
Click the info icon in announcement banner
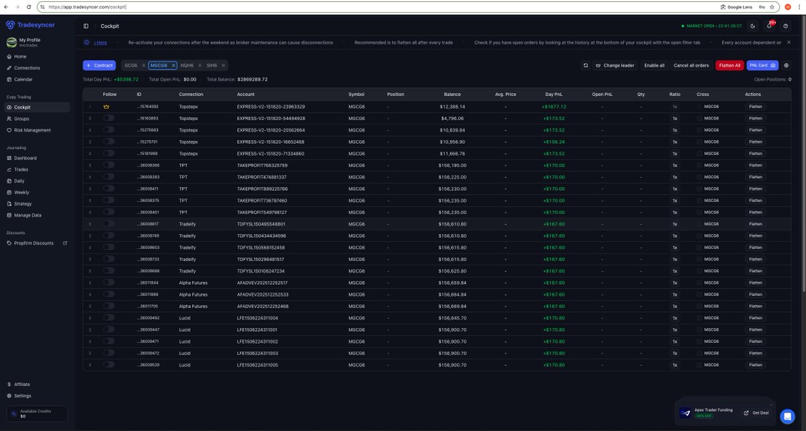[x=87, y=42]
